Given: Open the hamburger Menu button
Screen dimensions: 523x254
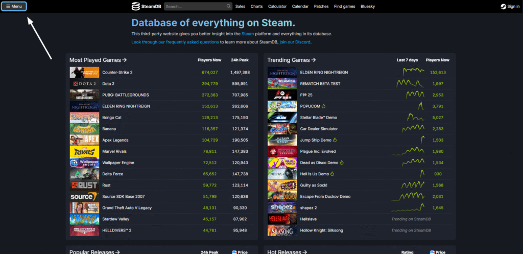Looking at the screenshot, I should pyautogui.click(x=14, y=6).
